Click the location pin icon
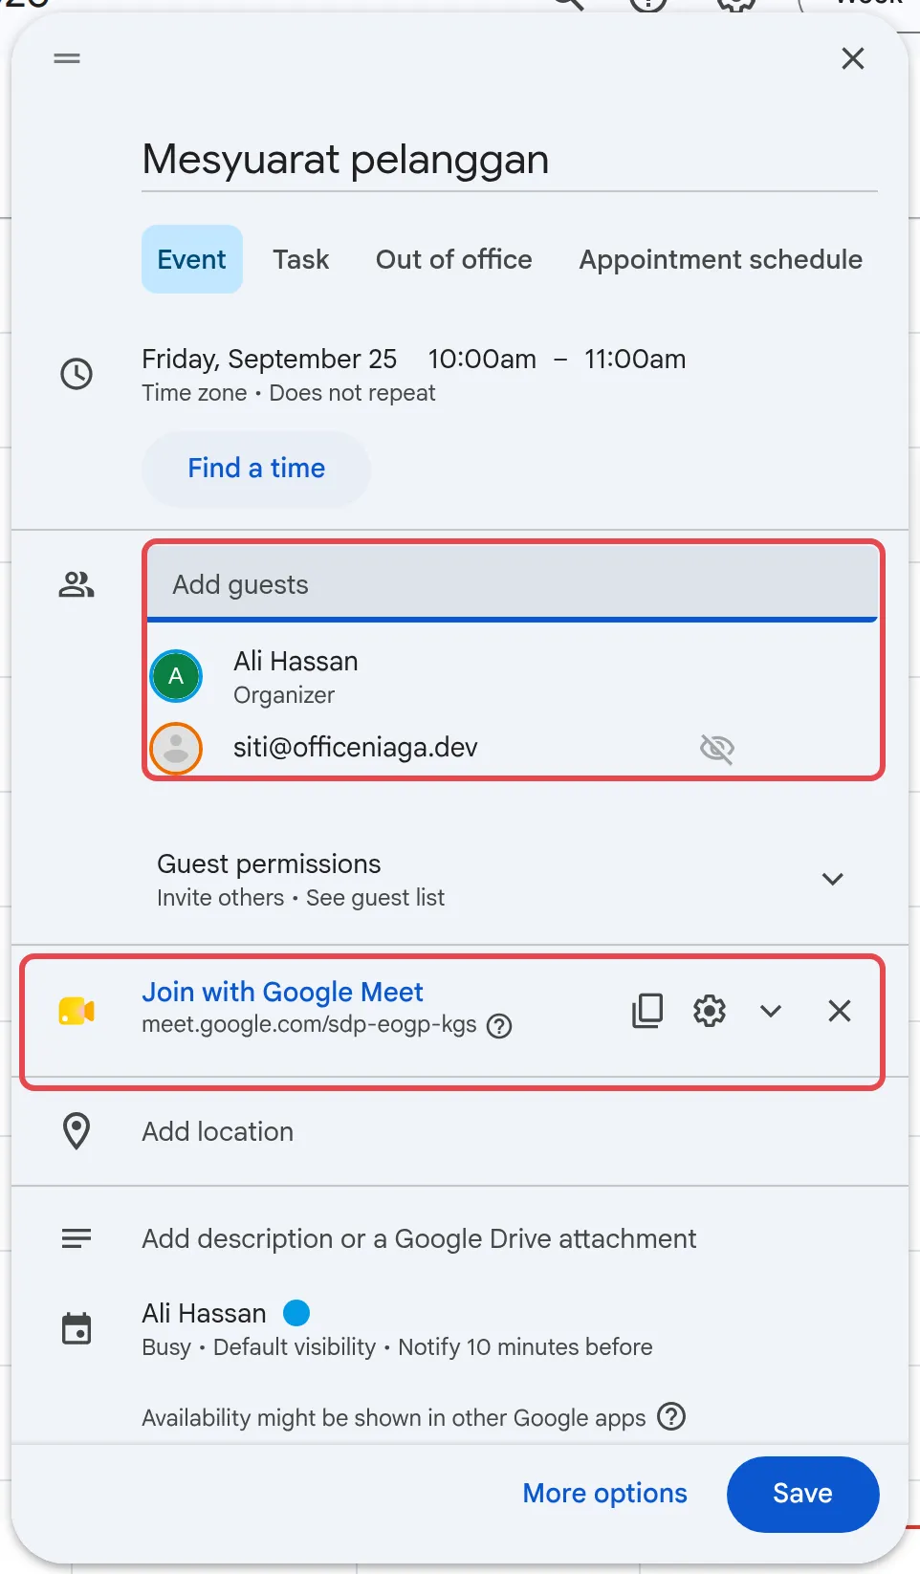Image resolution: width=920 pixels, height=1574 pixels. tap(77, 1131)
